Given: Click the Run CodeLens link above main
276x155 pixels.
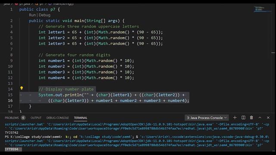Looking at the screenshot, I should click(32, 15).
